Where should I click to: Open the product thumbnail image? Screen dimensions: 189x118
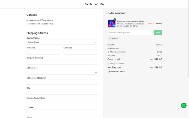point(112,24)
